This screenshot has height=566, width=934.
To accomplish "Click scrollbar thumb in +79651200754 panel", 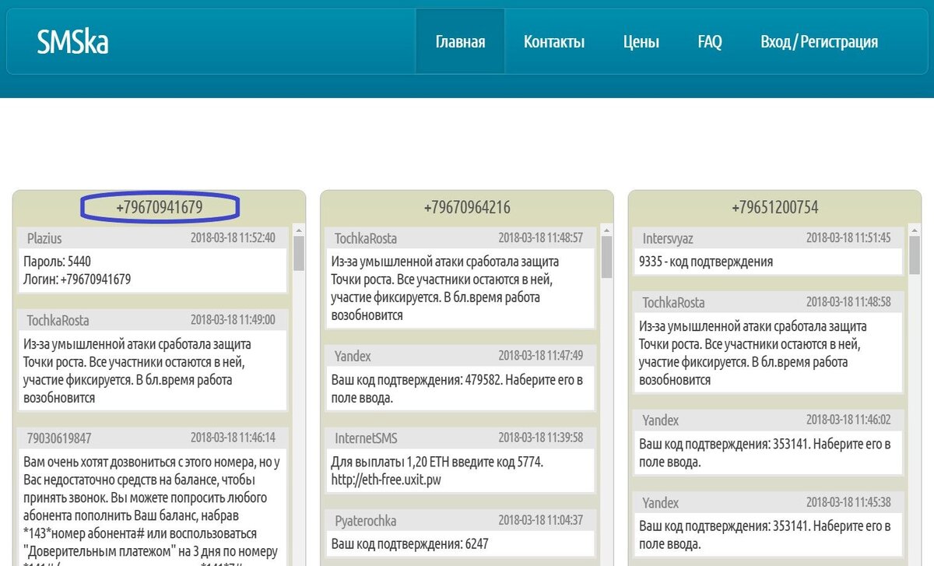I will coord(915,255).
